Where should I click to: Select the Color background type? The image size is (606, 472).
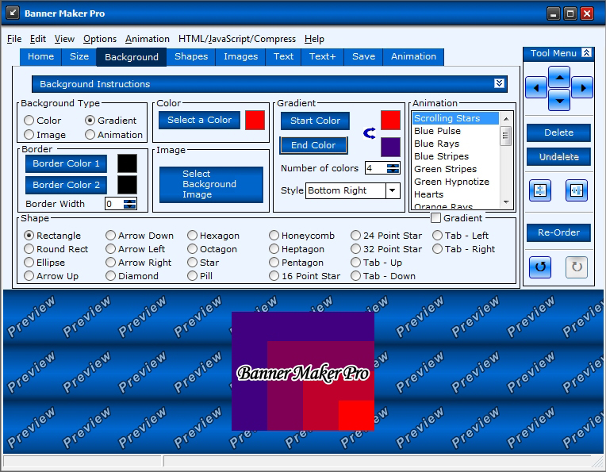coord(43,121)
